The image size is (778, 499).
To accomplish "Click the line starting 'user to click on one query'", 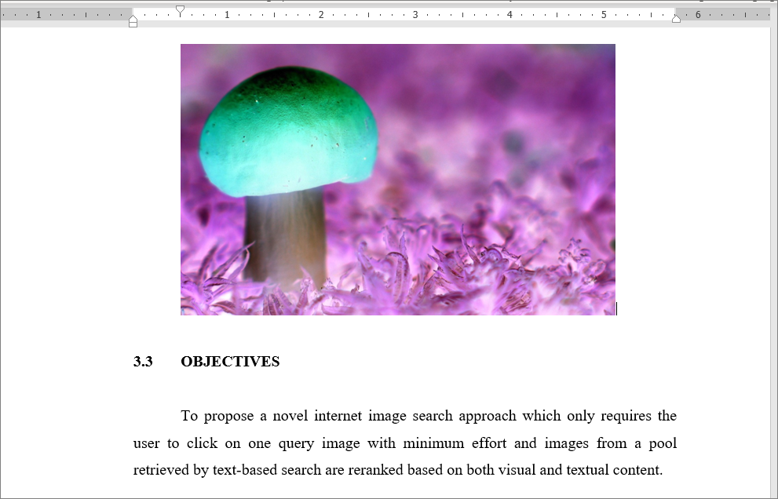I will (405, 443).
